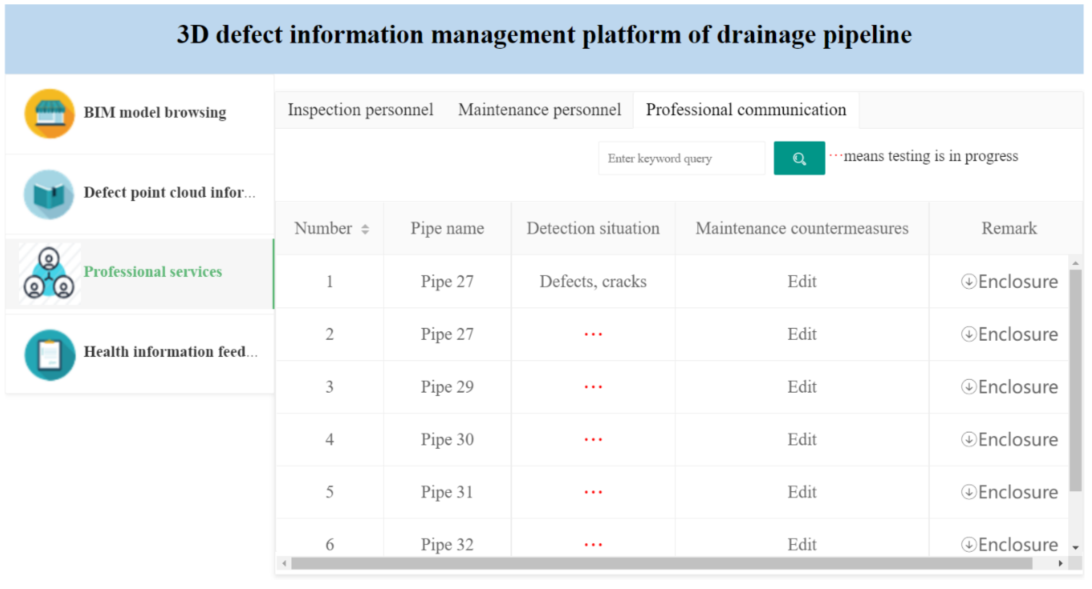Screen dimensions: 1092x589
Task: Click Edit for Pipe 27 row 1
Action: coord(801,282)
